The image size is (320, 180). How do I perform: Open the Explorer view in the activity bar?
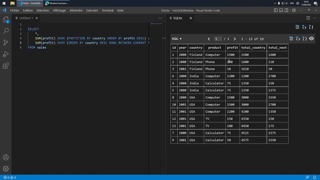click(5, 19)
